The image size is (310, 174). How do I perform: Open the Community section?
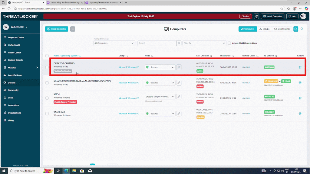pyautogui.click(x=13, y=90)
